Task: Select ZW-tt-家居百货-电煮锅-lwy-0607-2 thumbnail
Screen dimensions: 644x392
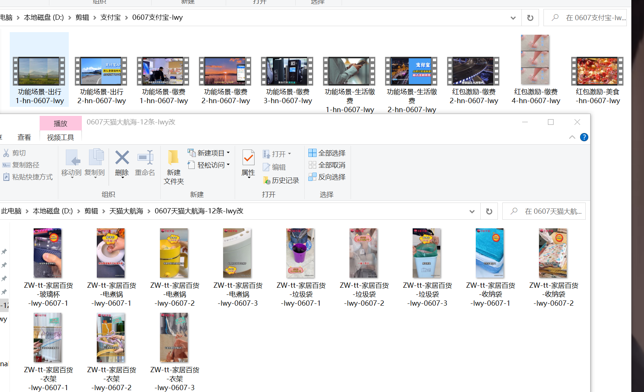Action: click(174, 253)
